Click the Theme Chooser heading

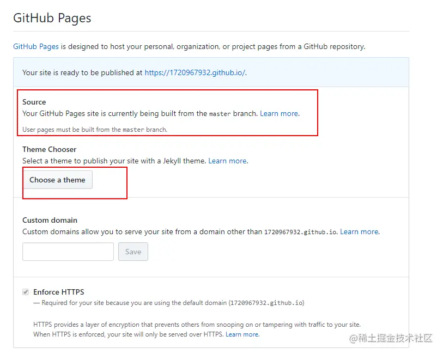coord(50,149)
